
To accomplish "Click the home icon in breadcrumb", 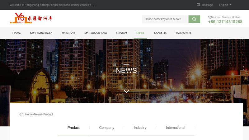I will (x=21, y=114).
